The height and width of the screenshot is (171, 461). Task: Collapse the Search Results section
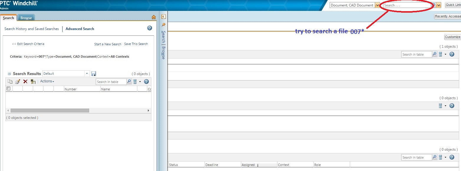9,74
